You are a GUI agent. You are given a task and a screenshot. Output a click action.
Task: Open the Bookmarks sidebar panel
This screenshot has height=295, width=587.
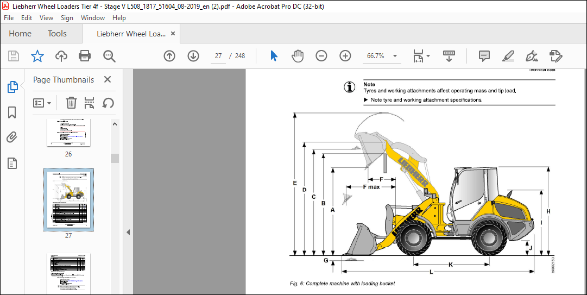12,112
